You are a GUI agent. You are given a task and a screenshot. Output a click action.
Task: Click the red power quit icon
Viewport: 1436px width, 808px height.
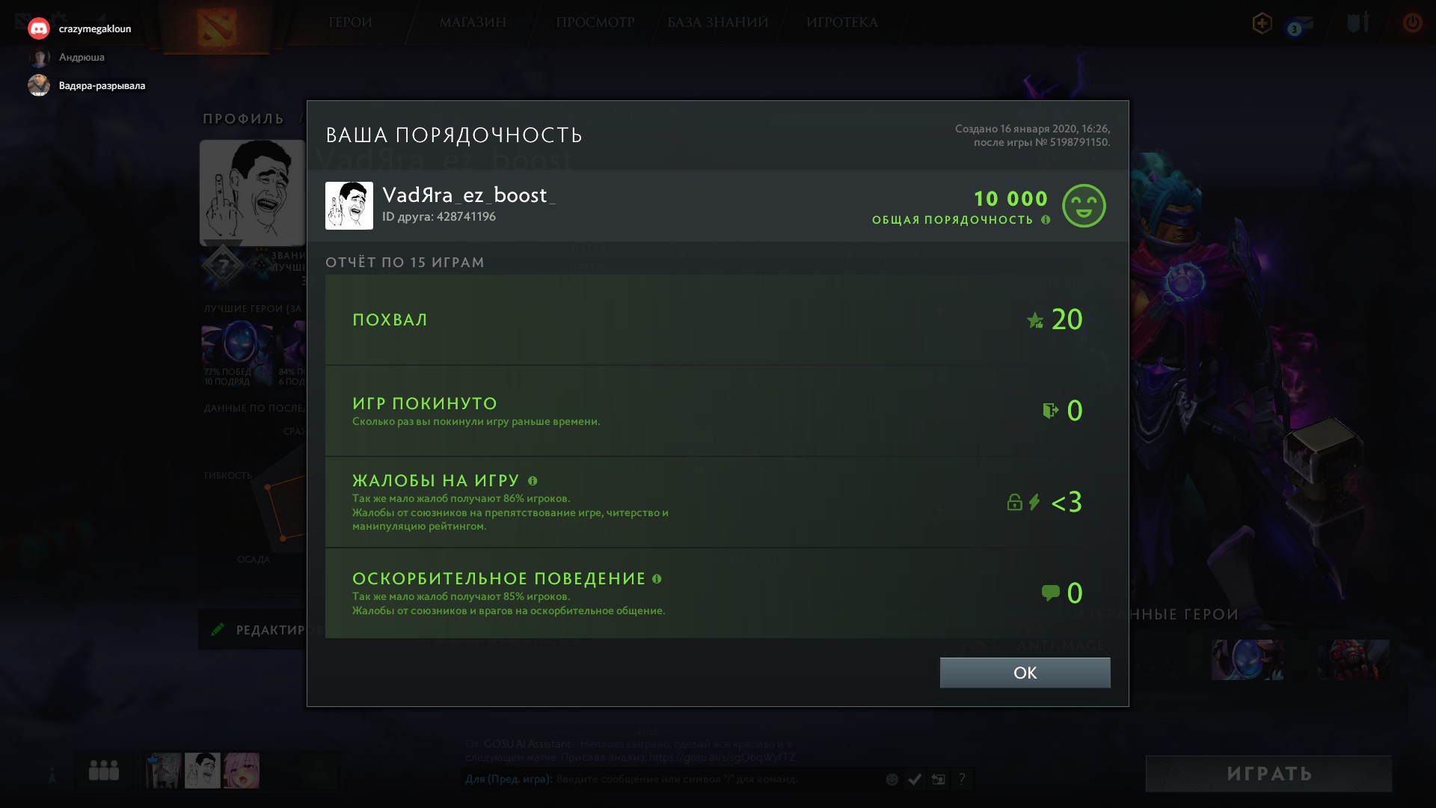click(x=1412, y=22)
